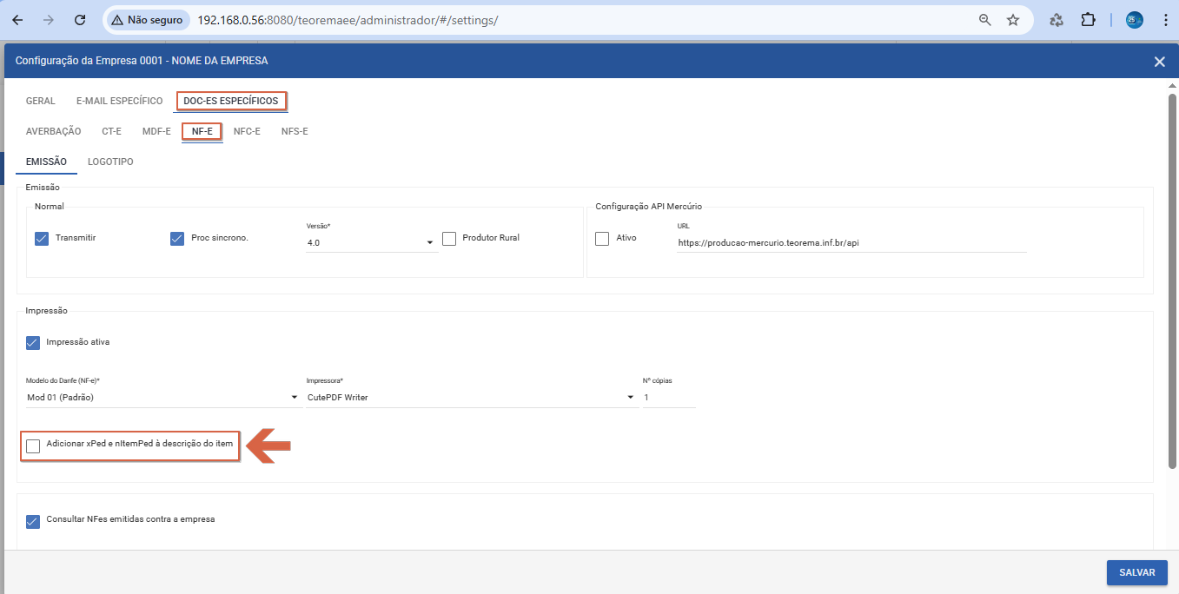The height and width of the screenshot is (594, 1179).
Task: Go back in browser history
Action: 17,20
